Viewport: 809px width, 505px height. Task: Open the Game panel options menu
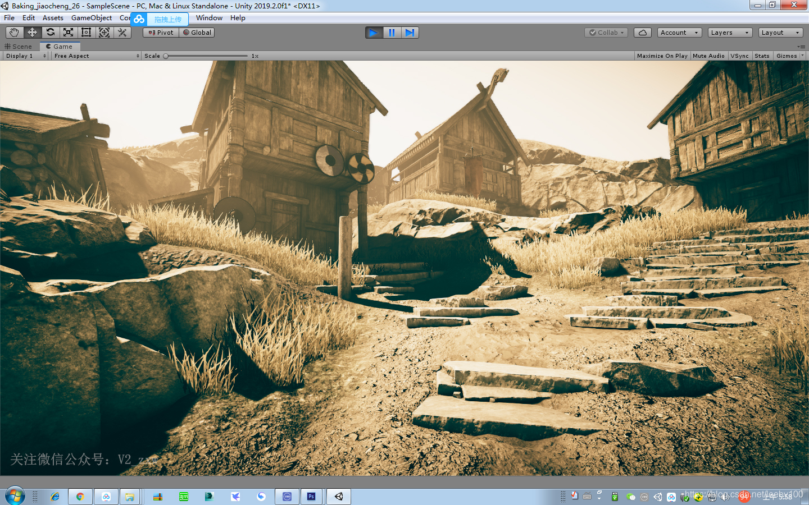coord(800,47)
